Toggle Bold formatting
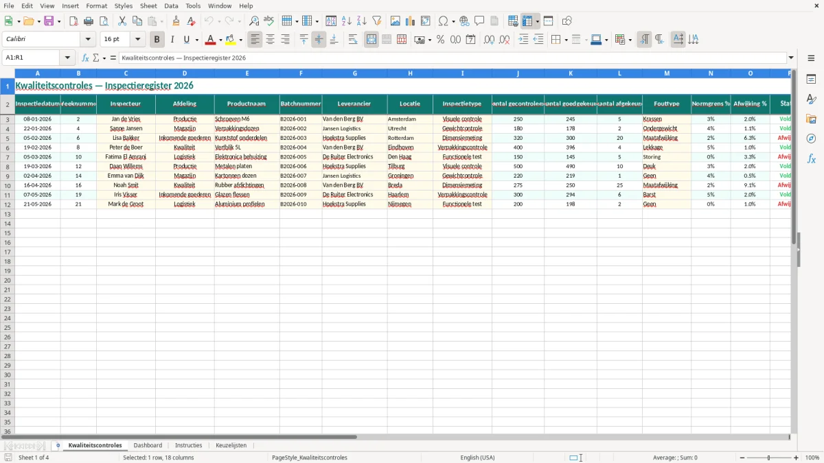824x463 pixels. 157,40
